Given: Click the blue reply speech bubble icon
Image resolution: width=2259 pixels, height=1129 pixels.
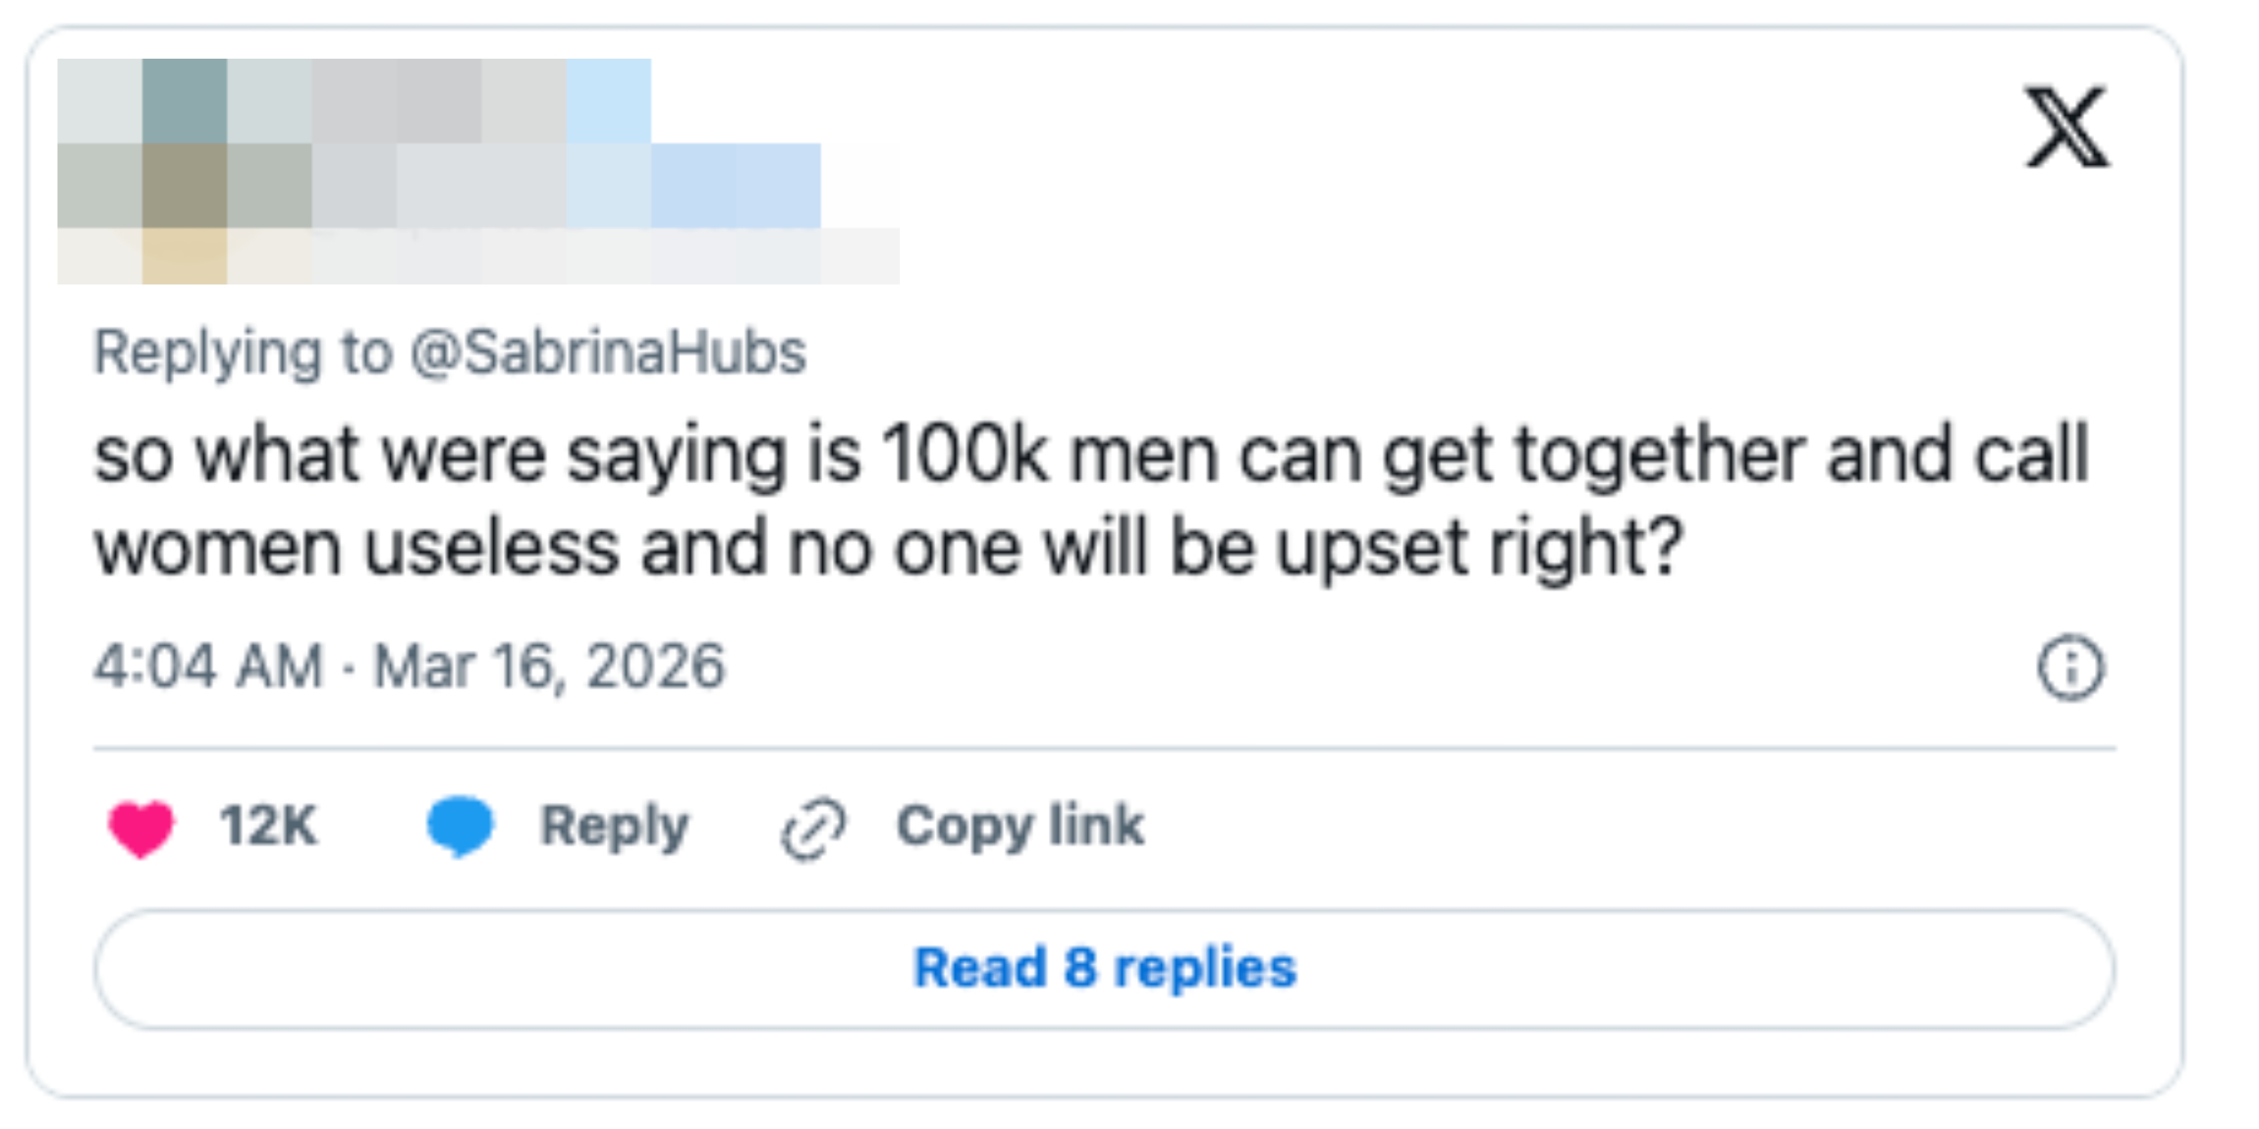Looking at the screenshot, I should (460, 825).
